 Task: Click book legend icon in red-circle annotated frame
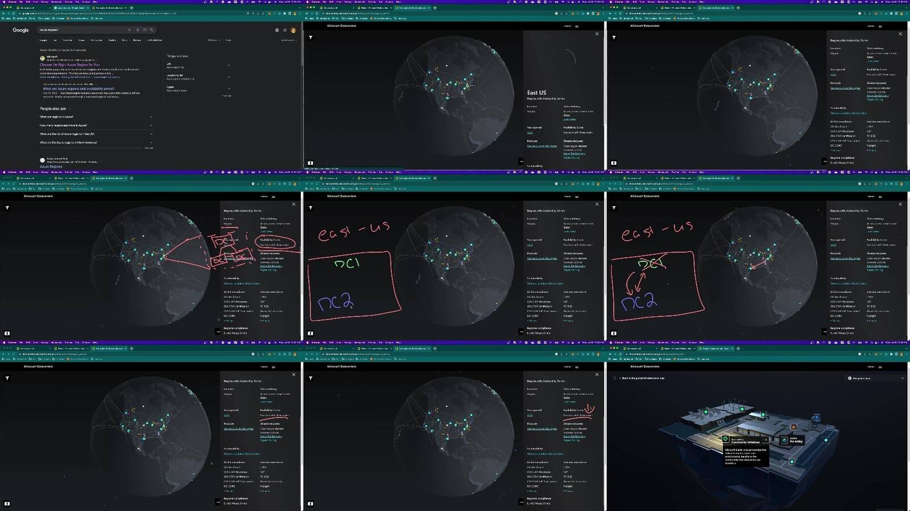tap(7, 334)
